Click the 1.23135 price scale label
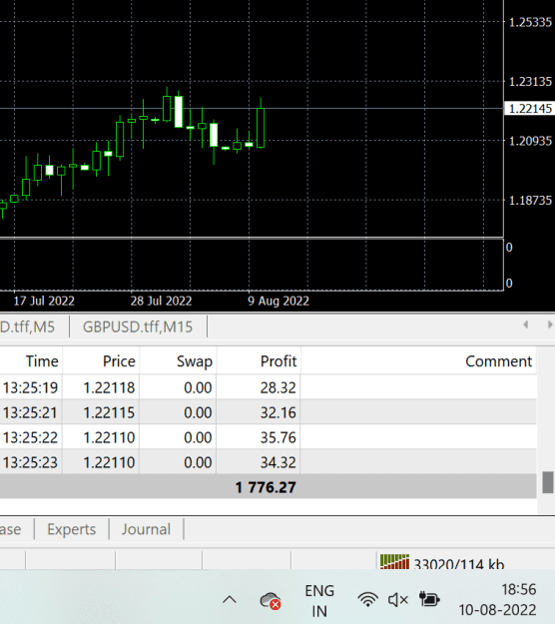 click(x=530, y=82)
